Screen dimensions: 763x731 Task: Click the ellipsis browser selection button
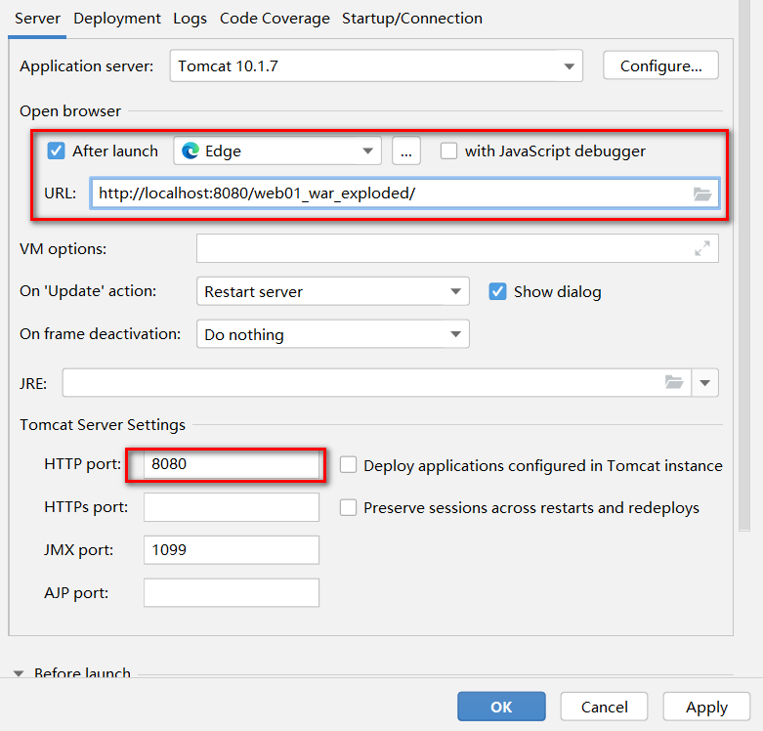click(x=406, y=150)
